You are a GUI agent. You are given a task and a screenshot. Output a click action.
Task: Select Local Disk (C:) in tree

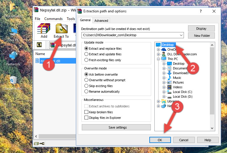tap(182, 92)
